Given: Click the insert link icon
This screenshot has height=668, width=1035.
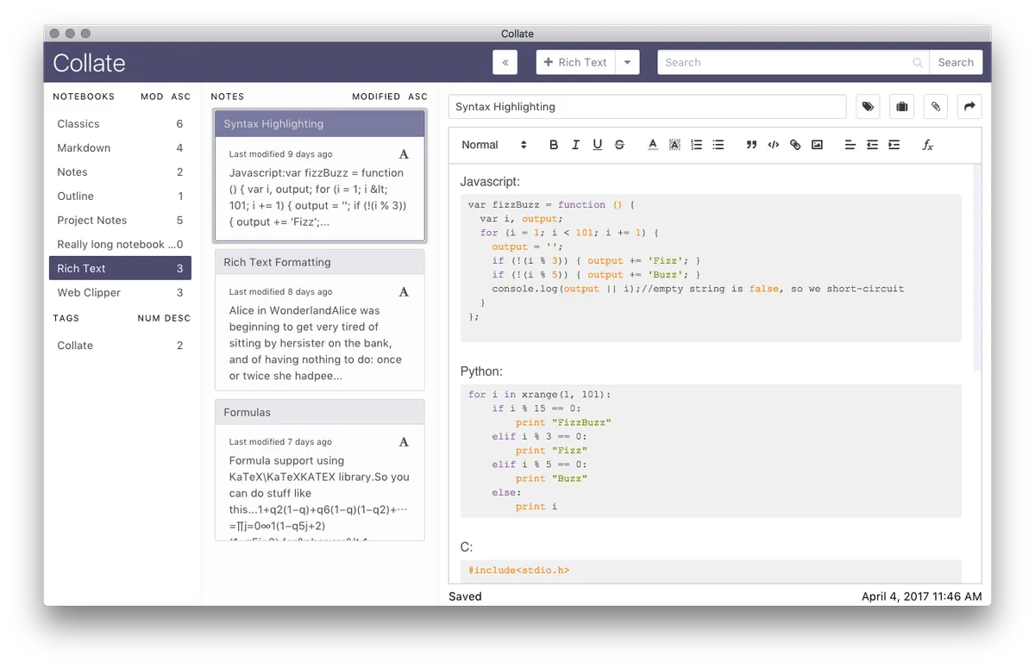Looking at the screenshot, I should 795,145.
